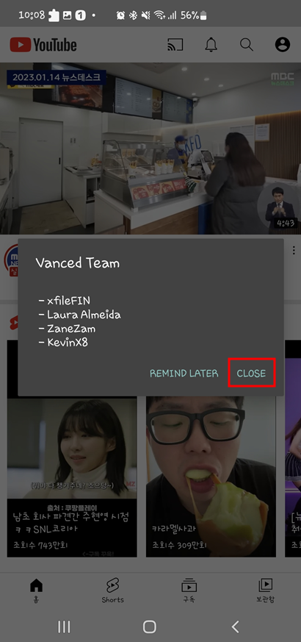Image resolution: width=301 pixels, height=642 pixels.
Task: Open the notifications bell
Action: tap(211, 45)
